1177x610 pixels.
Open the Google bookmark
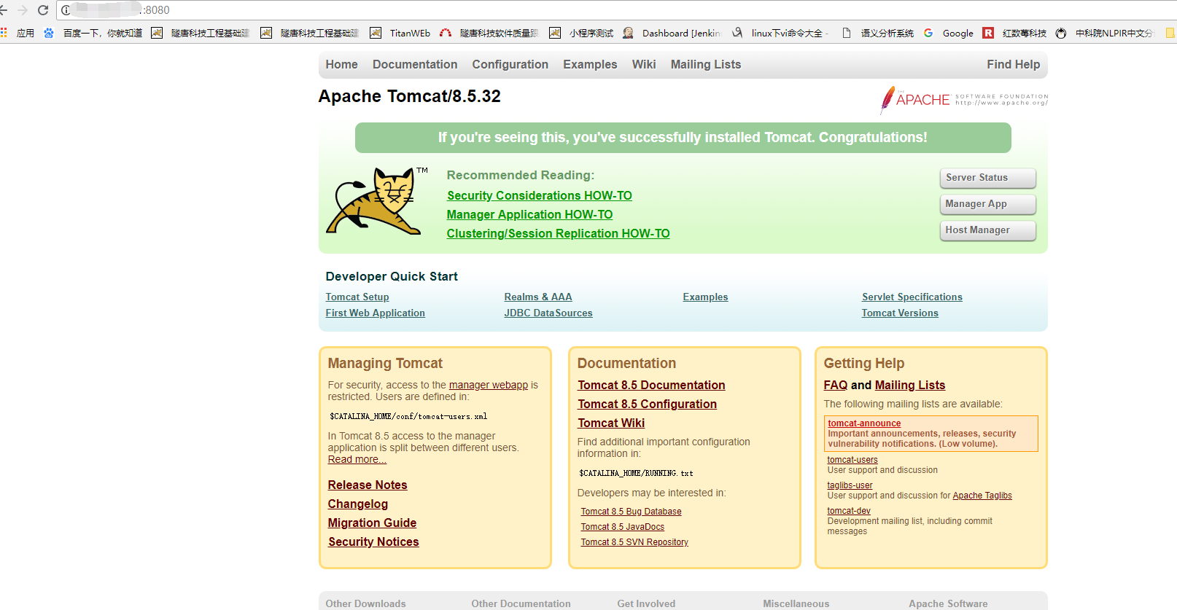[949, 33]
